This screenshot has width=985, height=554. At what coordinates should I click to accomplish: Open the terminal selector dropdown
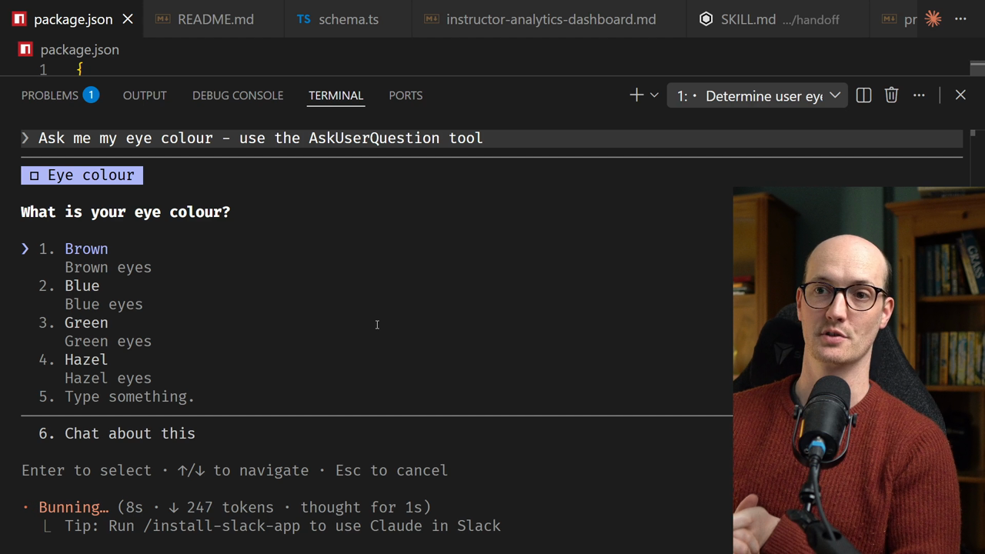click(757, 95)
